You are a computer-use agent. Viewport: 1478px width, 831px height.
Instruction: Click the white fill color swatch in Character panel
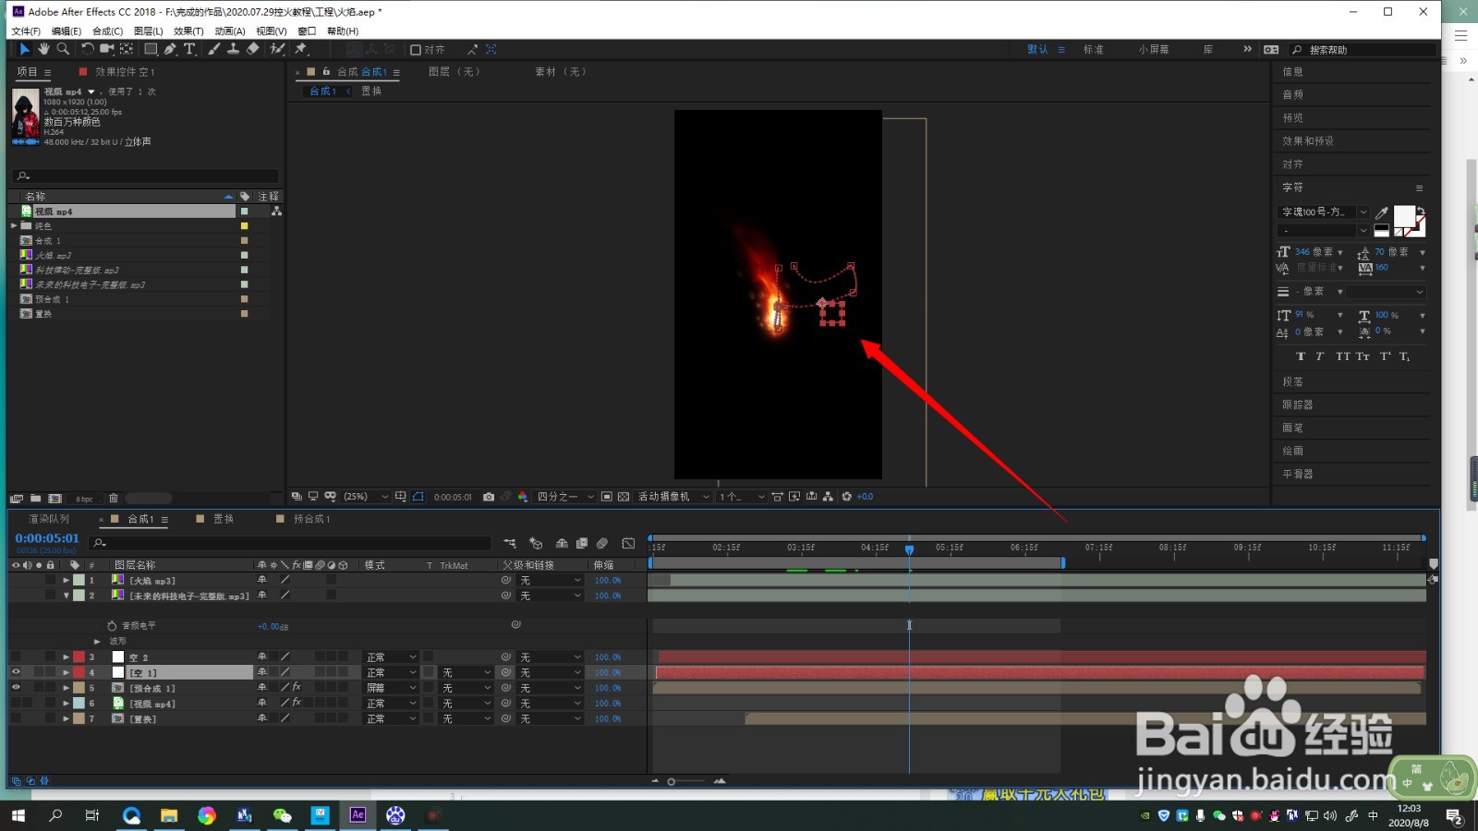pos(1404,216)
